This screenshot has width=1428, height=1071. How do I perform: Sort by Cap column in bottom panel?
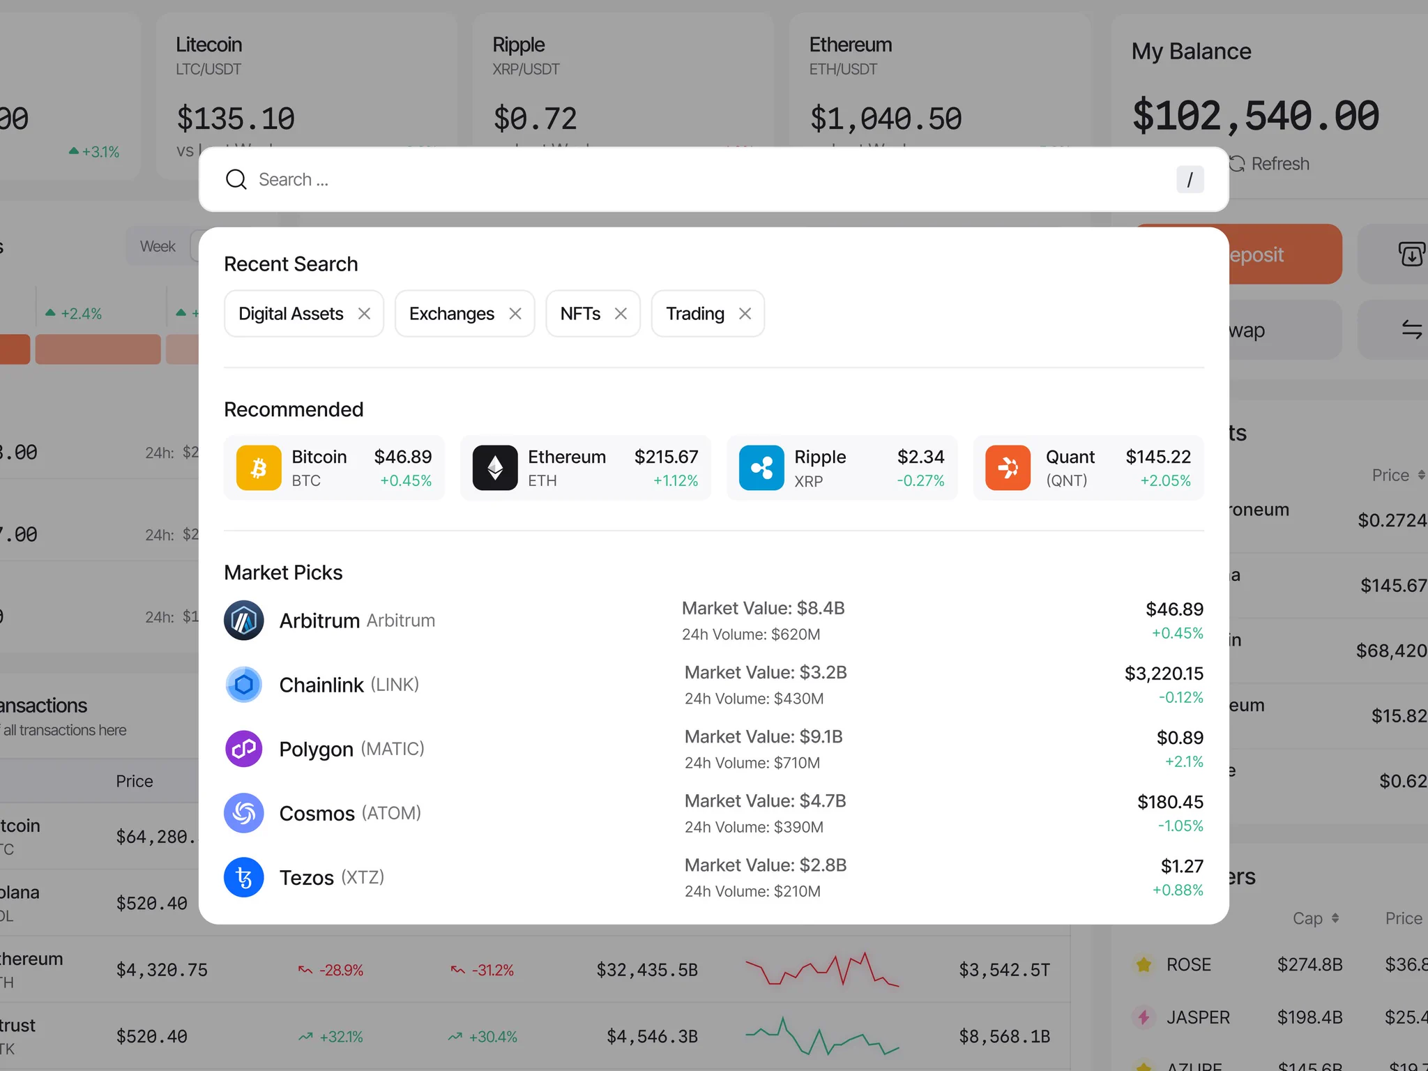pyautogui.click(x=1316, y=918)
